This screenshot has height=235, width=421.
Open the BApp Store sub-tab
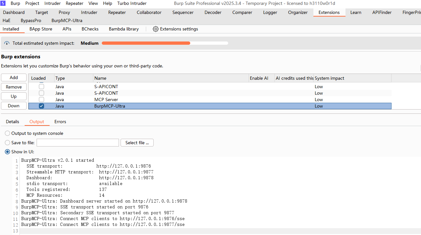tap(41, 29)
